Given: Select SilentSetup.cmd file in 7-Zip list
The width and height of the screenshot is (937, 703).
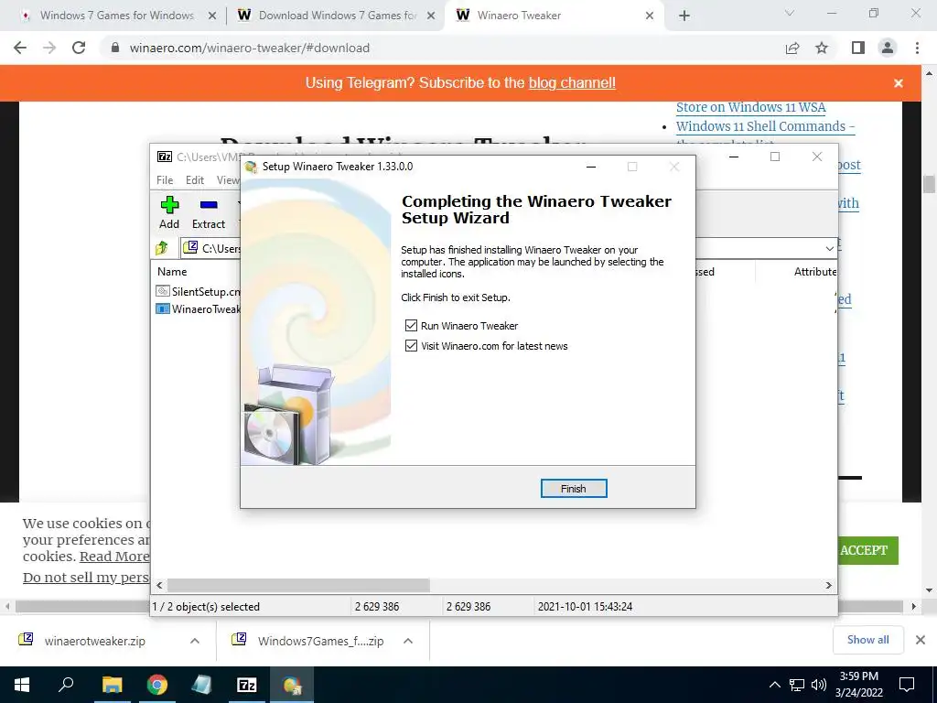Looking at the screenshot, I should (198, 291).
